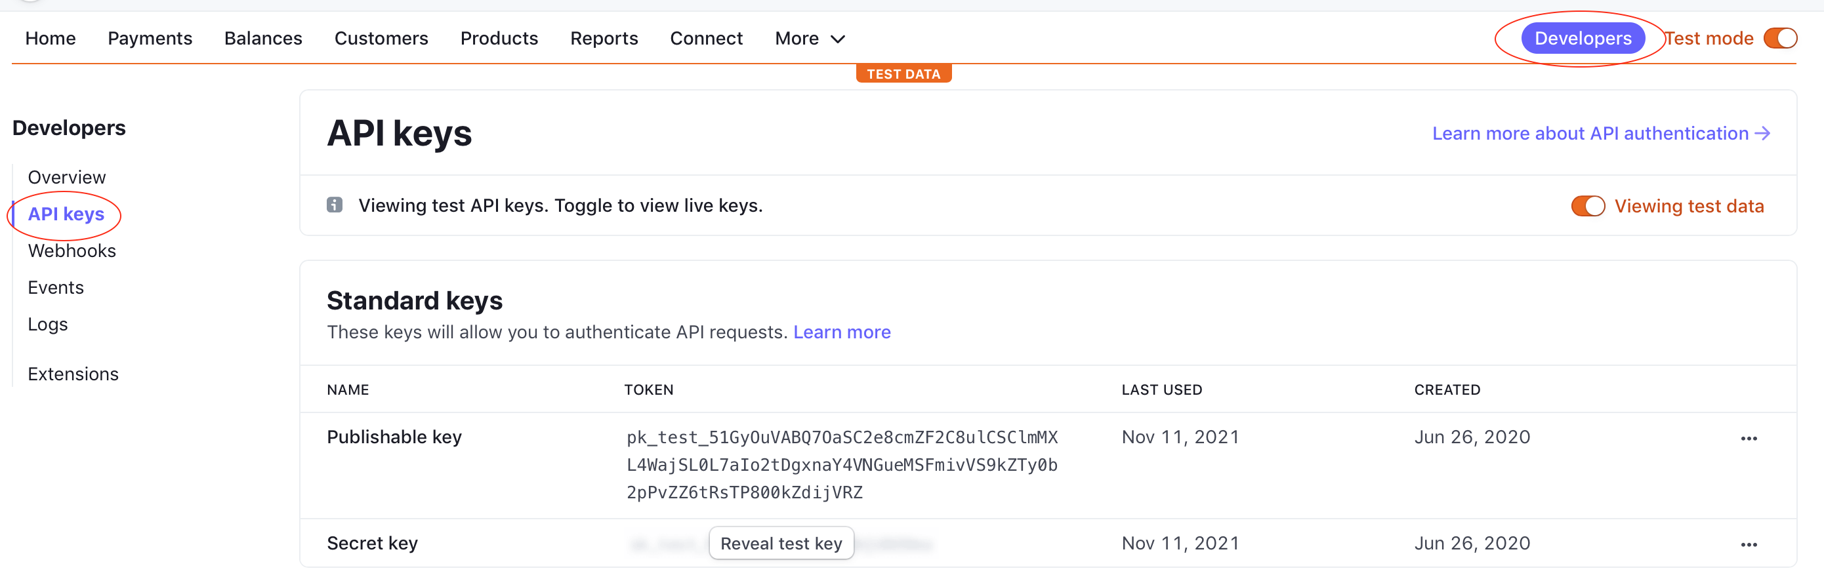Click arrow after API authentication link
Image resolution: width=1824 pixels, height=577 pixels.
coord(1763,133)
